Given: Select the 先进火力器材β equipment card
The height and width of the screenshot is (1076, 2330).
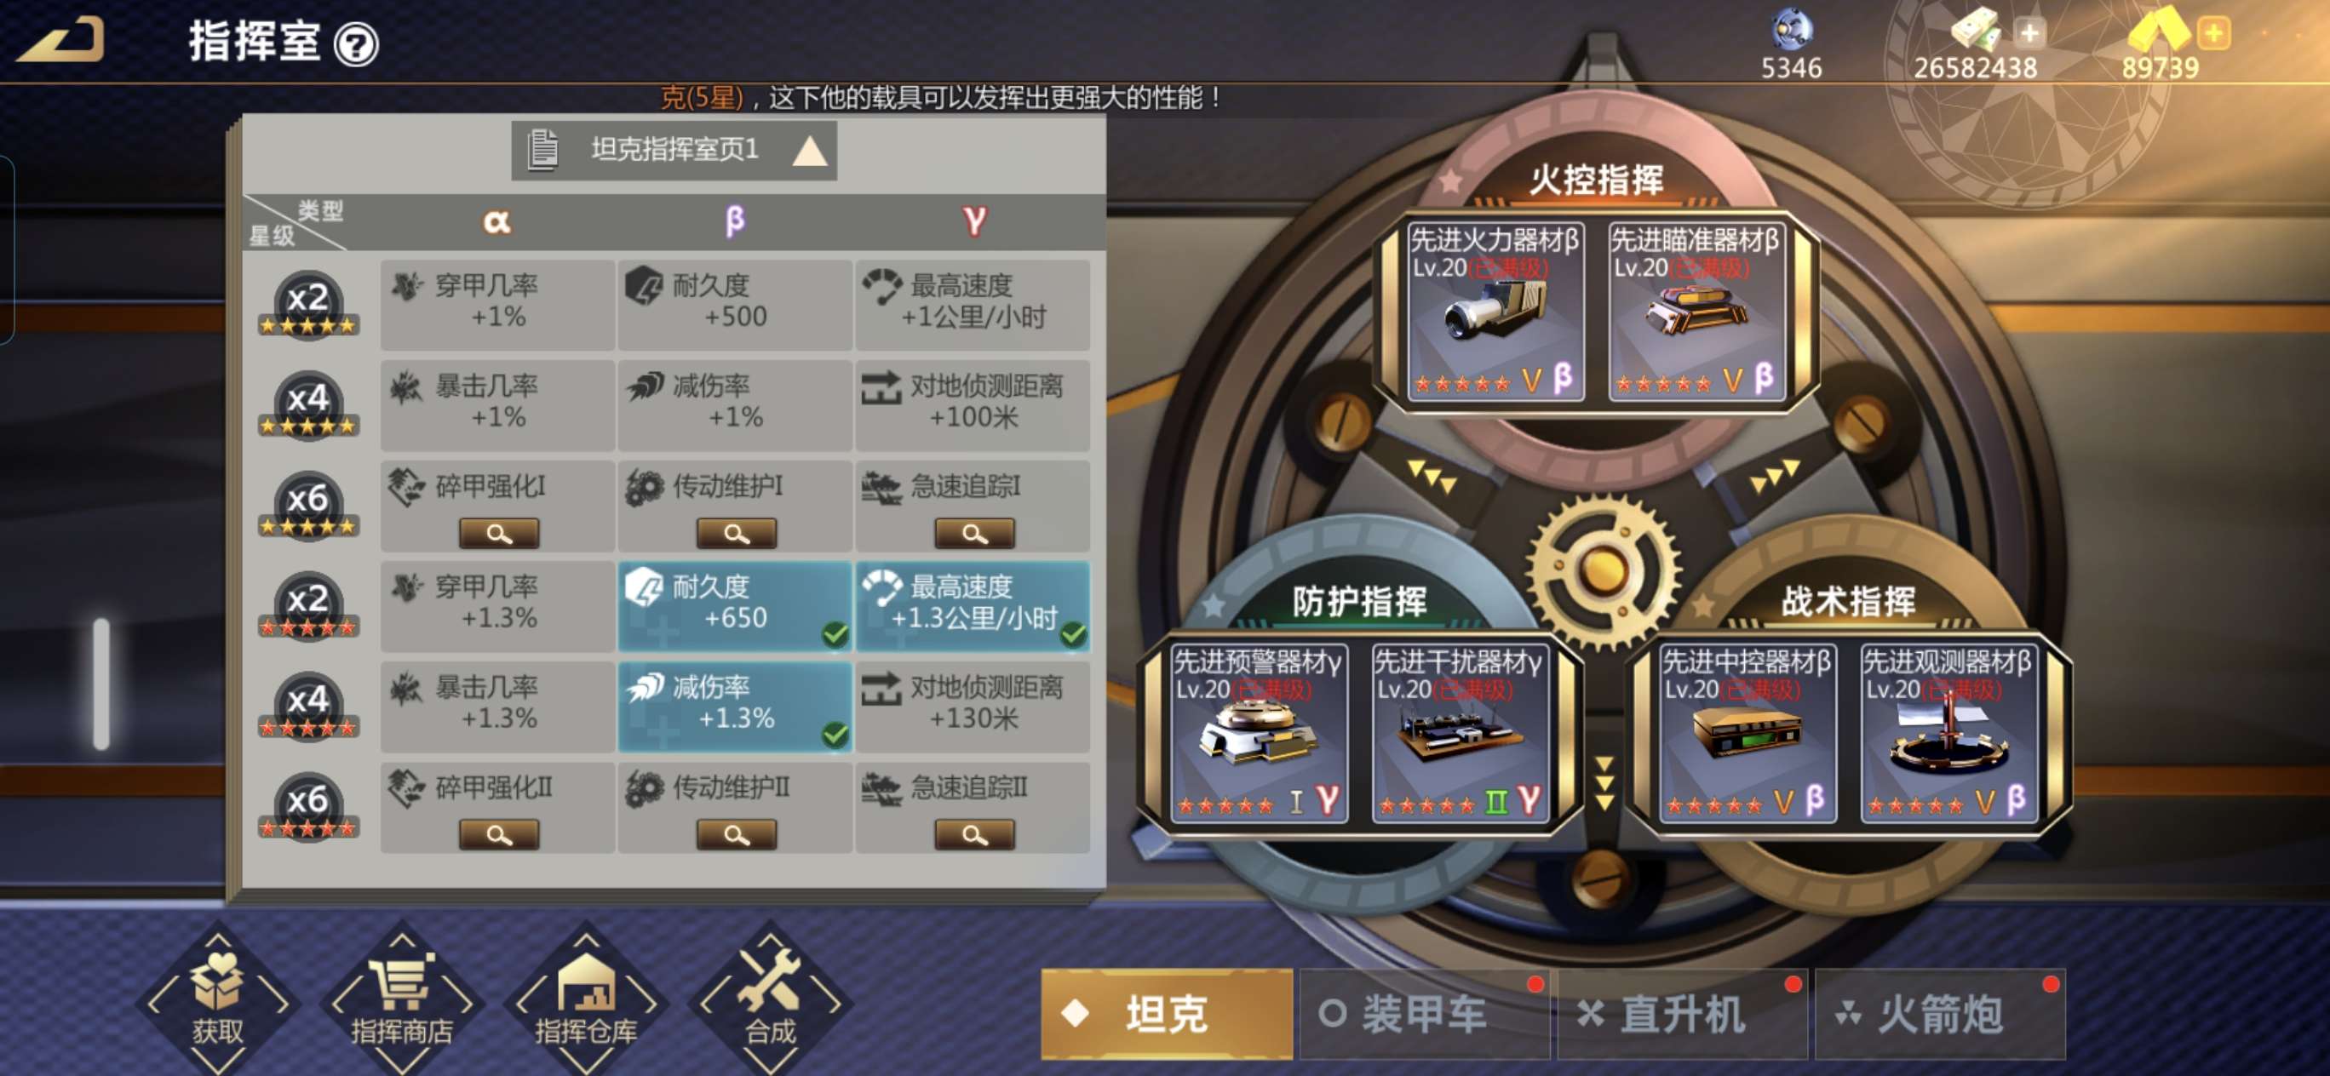Looking at the screenshot, I should tap(1496, 311).
